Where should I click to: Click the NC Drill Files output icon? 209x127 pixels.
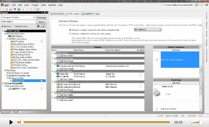[x=58, y=77]
